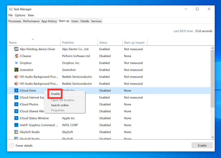Choose Enable in the context menu

(x=56, y=94)
